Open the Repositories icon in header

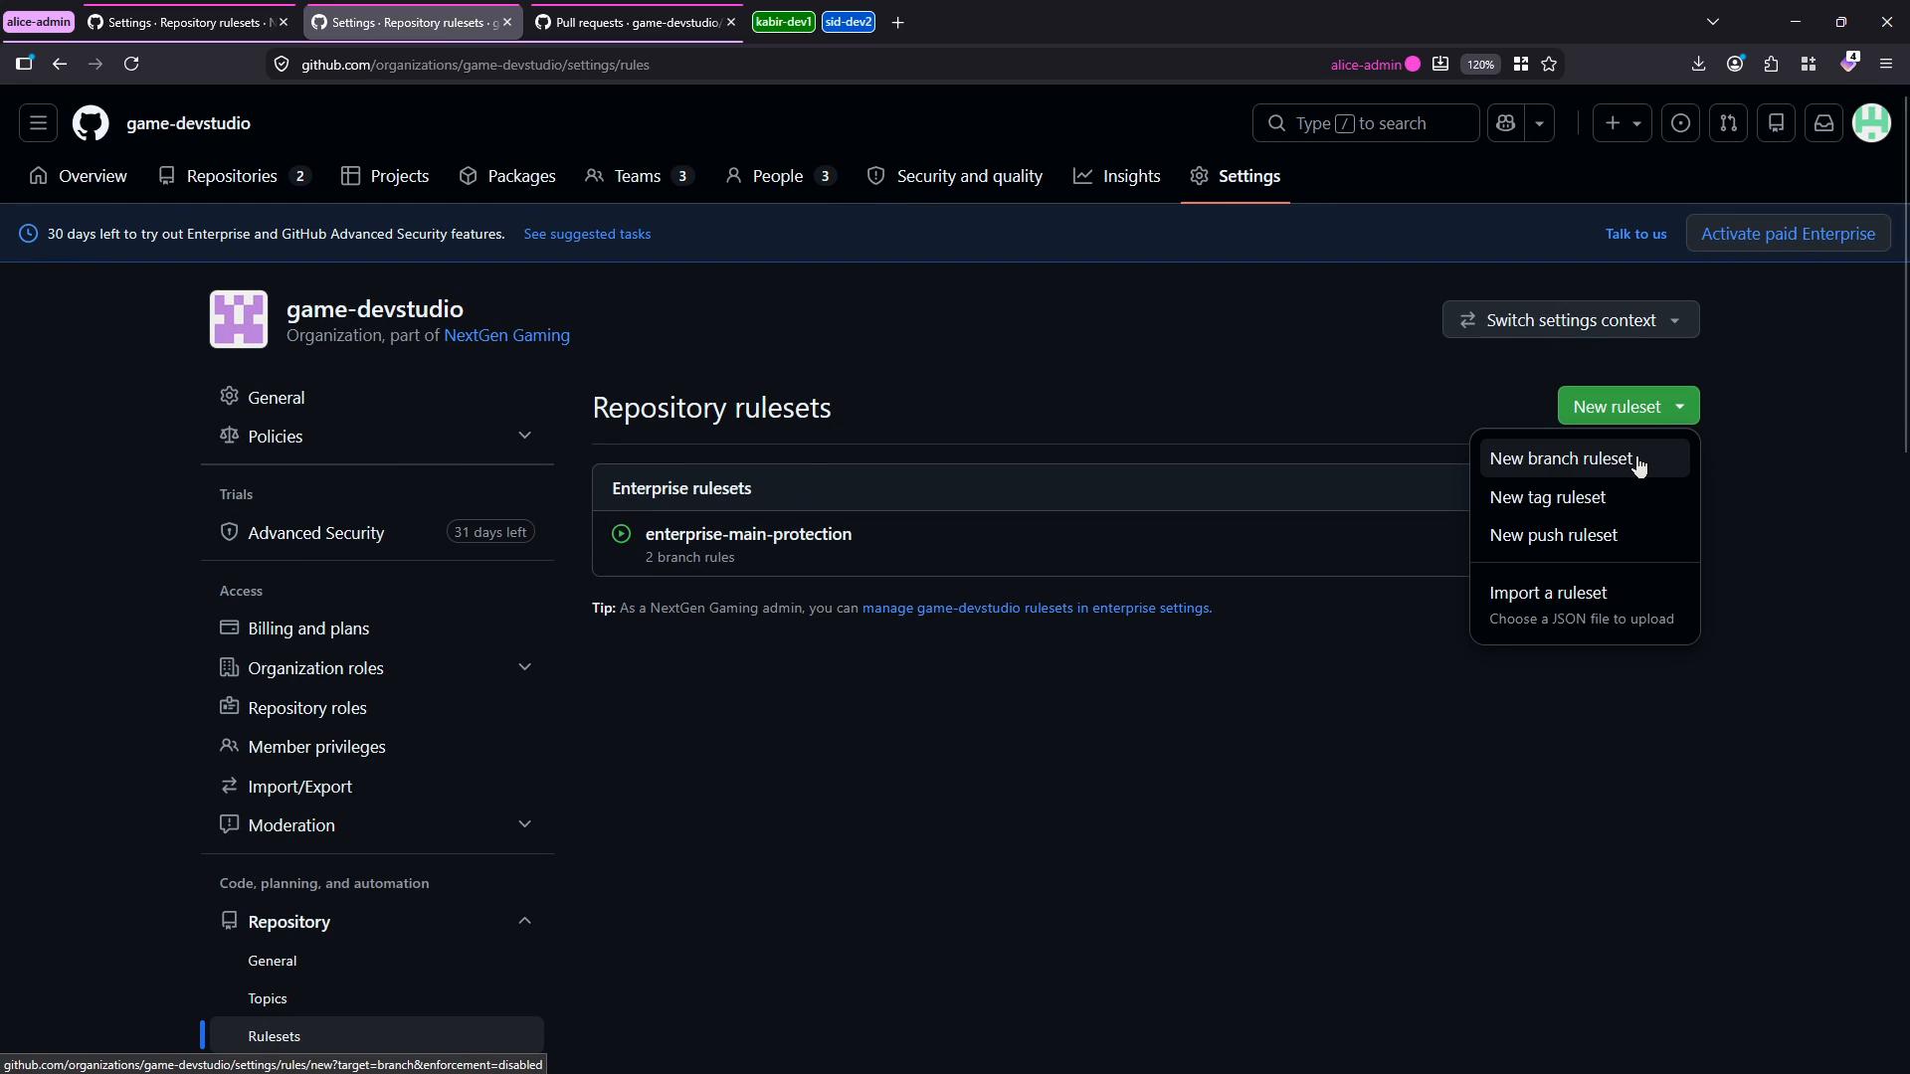coord(1776,123)
